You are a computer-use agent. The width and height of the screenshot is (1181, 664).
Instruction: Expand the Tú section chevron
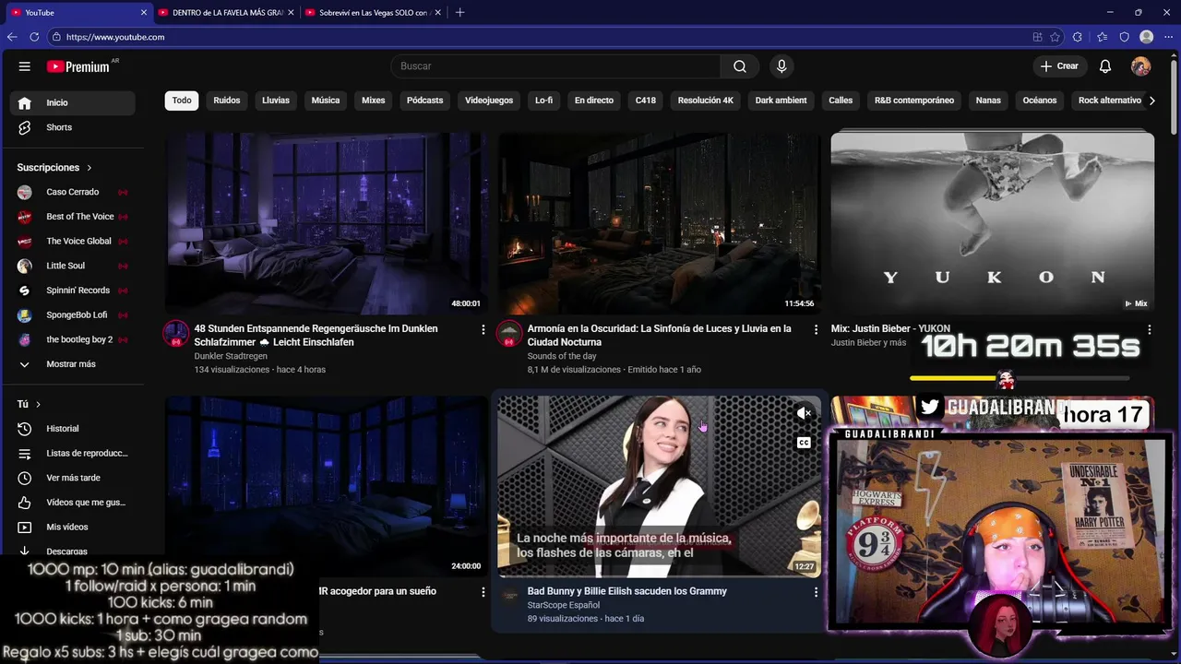point(38,404)
